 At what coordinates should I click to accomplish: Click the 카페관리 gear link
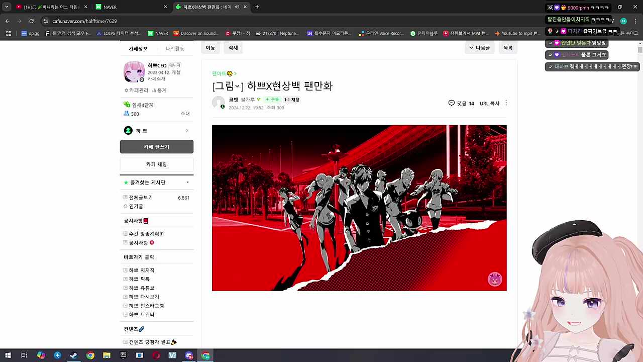137,90
